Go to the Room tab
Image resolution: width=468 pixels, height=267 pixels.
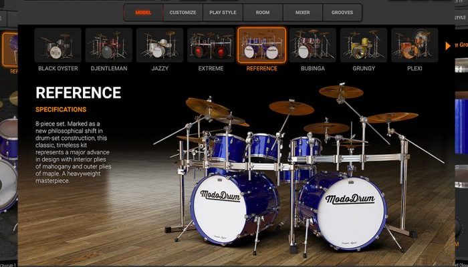tap(263, 13)
